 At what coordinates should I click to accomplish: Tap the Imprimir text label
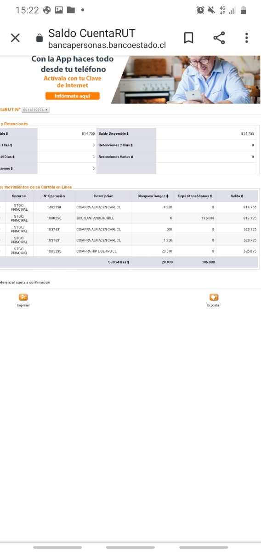[x=23, y=305]
